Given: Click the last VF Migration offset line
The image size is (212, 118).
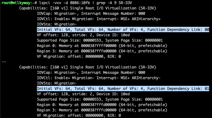Looking at the screenshot, I should [79, 115].
